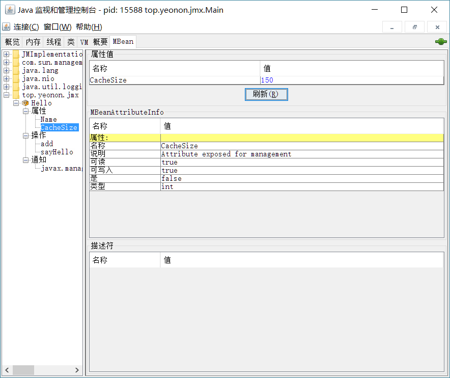This screenshot has width=450, height=378.
Task: Collapse the 属性 attributes node
Action: (x=26, y=111)
